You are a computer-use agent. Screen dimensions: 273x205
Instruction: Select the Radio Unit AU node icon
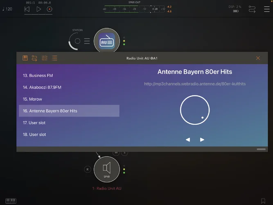pos(107,41)
